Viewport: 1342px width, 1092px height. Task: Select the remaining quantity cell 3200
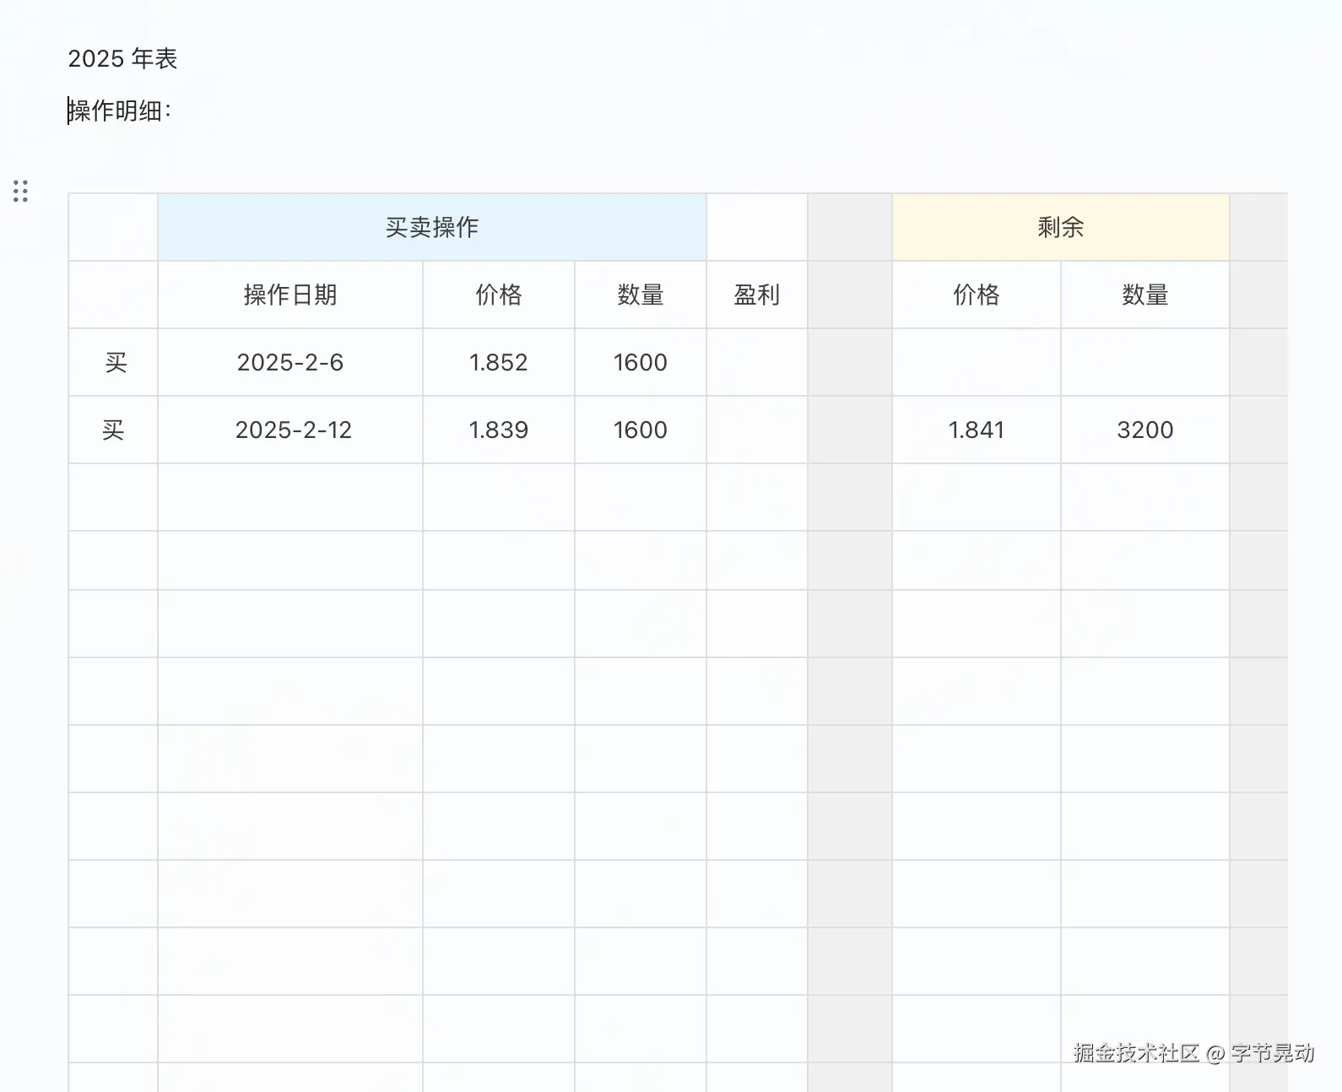point(1144,430)
